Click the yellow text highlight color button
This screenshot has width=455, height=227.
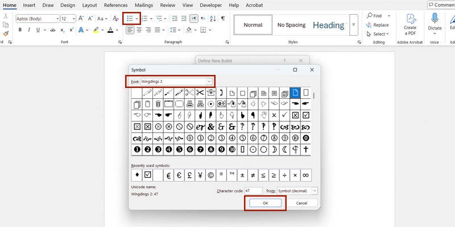tap(96, 30)
